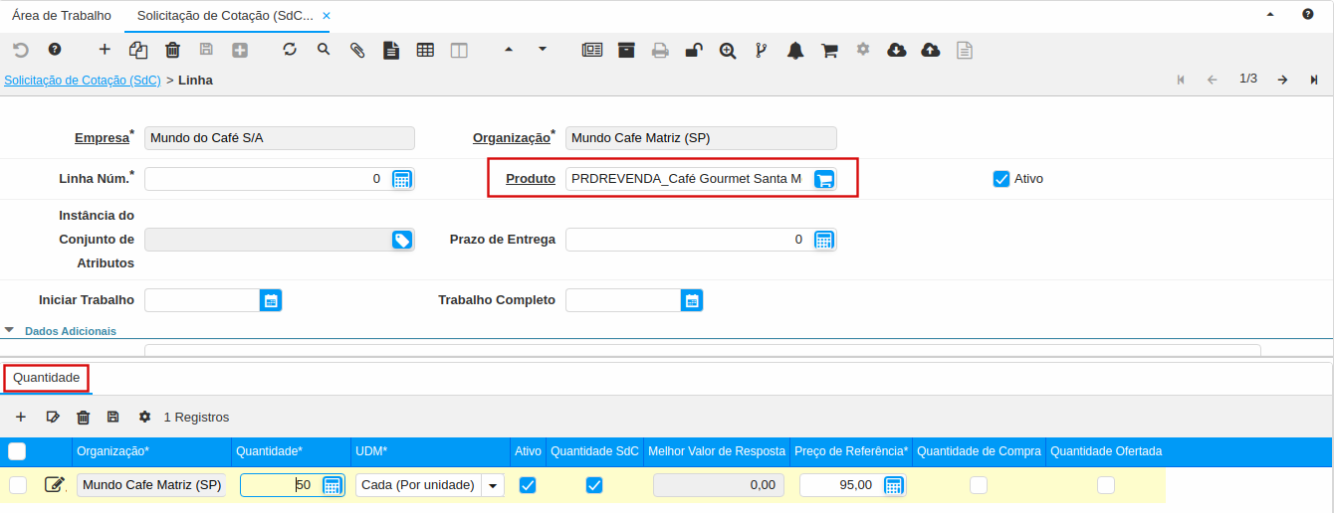Edit the Mundo Cafe Matriz row pencil icon
1334x513 pixels.
(55, 485)
